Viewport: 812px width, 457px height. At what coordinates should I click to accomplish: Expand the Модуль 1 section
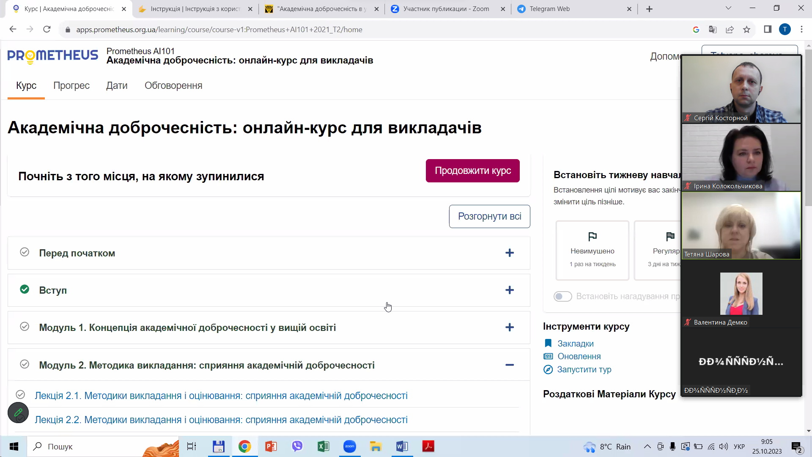click(x=510, y=327)
